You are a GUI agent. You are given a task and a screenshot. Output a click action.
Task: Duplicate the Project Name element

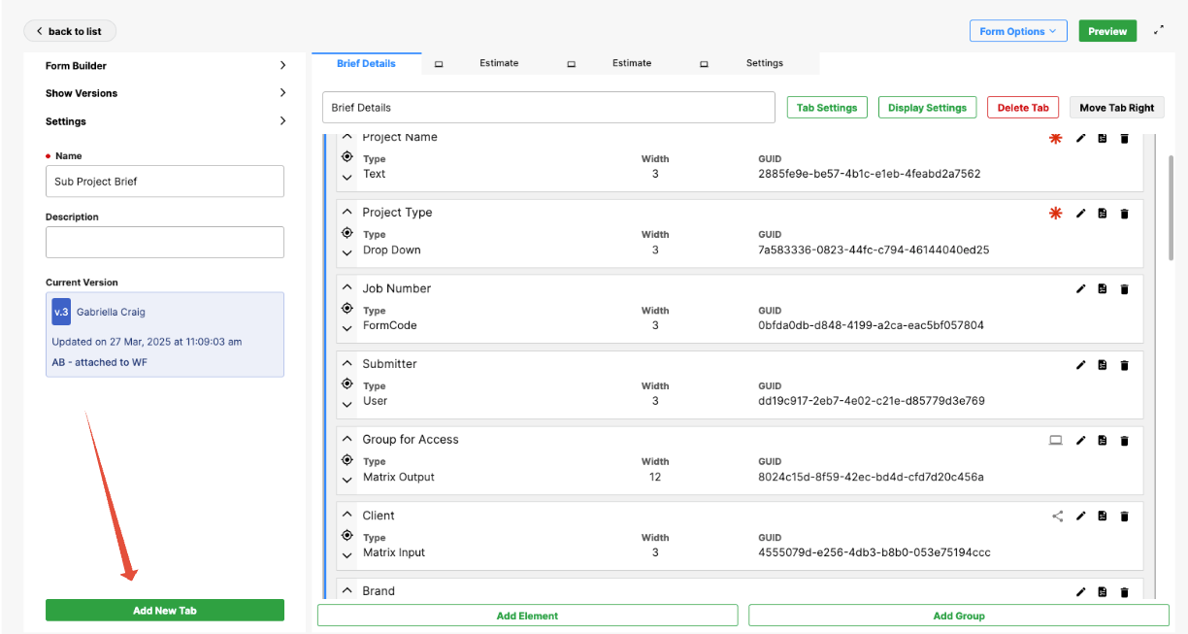coord(1103,138)
